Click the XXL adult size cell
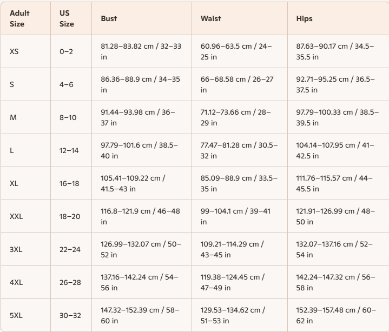The width and height of the screenshot is (389, 332). [16, 216]
